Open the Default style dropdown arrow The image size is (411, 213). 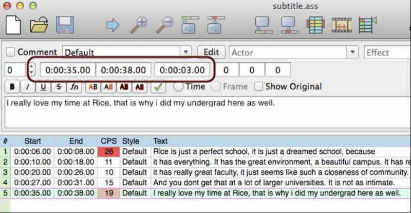click(185, 52)
